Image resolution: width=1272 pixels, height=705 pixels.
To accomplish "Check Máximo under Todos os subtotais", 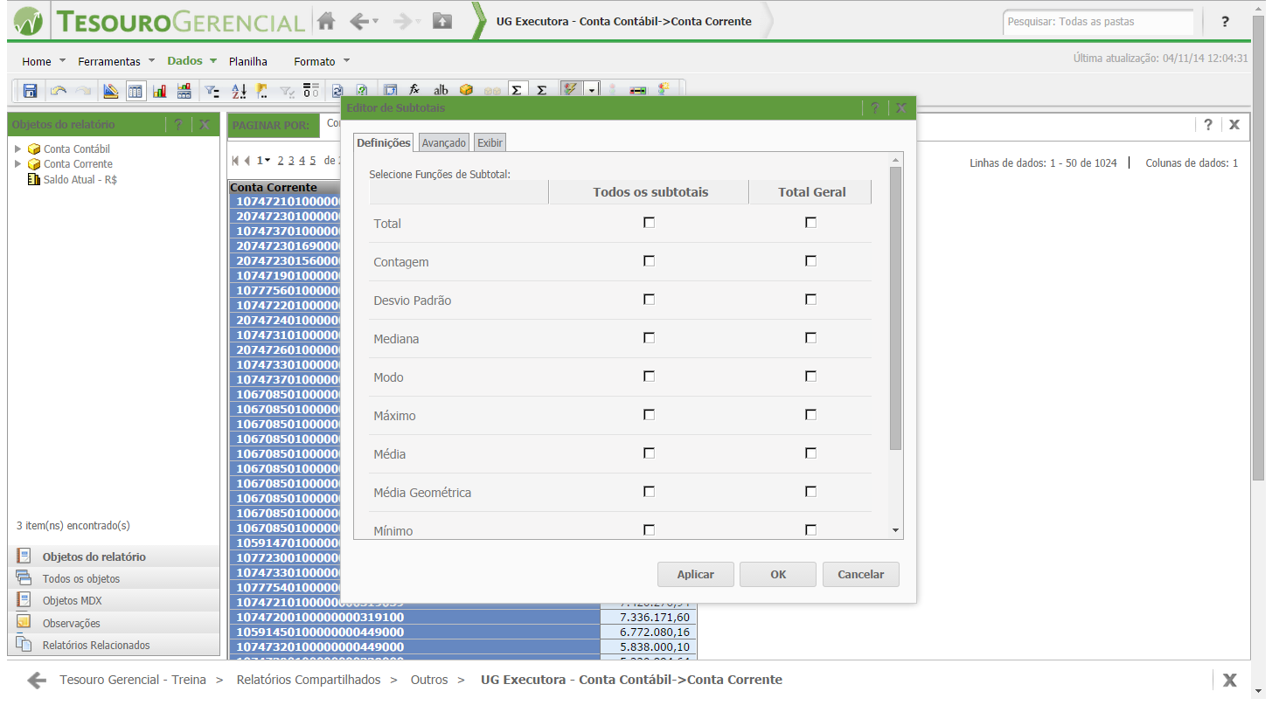I will coord(649,415).
